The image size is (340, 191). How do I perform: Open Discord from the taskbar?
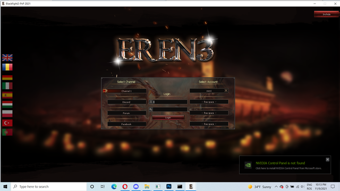(x=136, y=186)
